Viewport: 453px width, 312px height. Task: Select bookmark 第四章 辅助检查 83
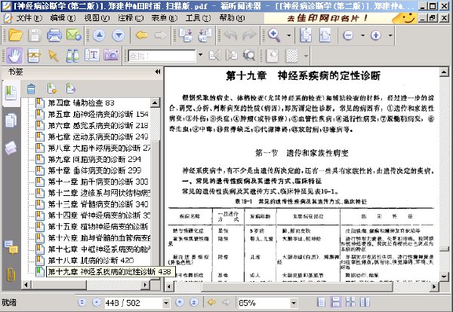pyautogui.click(x=81, y=102)
